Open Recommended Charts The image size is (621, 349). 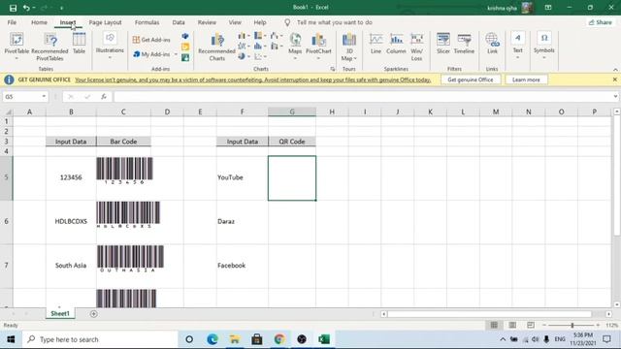pyautogui.click(x=216, y=47)
